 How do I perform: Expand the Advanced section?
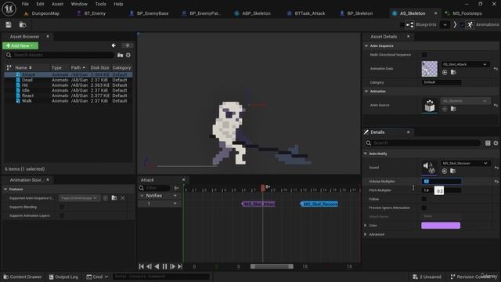point(366,234)
